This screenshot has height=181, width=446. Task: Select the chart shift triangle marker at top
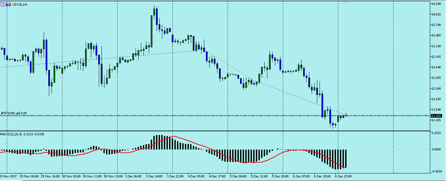point(346,2)
